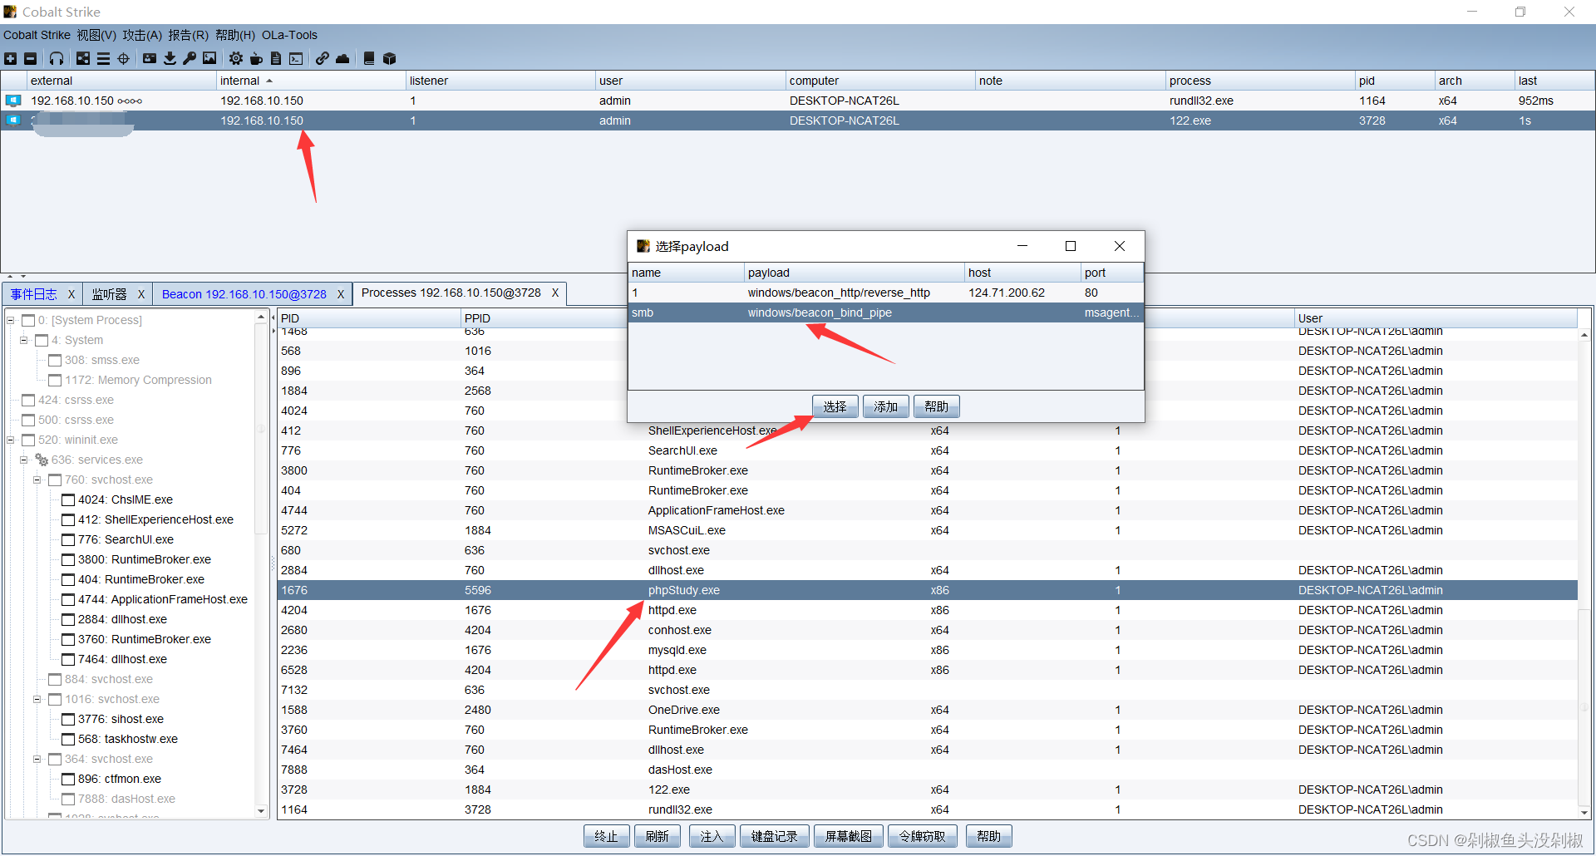1596x856 pixels.
Task: Open keystrokes key icon
Action: click(x=190, y=58)
